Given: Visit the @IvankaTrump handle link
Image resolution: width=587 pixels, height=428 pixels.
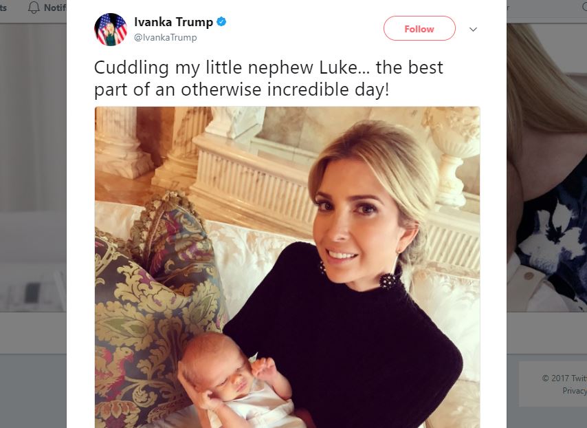Looking at the screenshot, I should point(166,37).
